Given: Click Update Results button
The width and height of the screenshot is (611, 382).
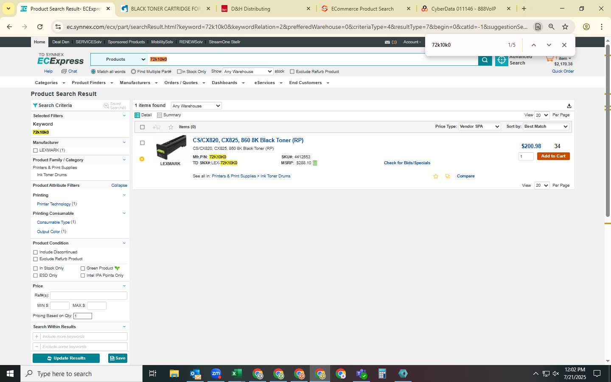Looking at the screenshot, I should click(66, 358).
